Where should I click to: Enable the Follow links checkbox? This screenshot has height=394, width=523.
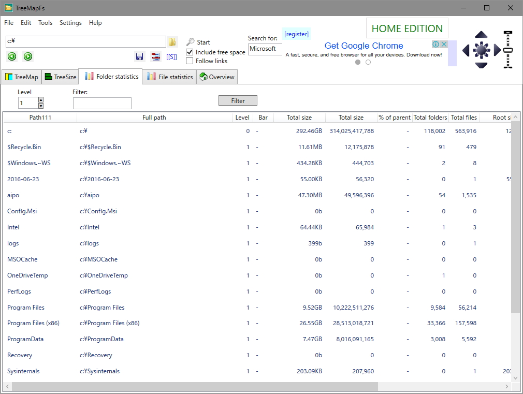(190, 61)
